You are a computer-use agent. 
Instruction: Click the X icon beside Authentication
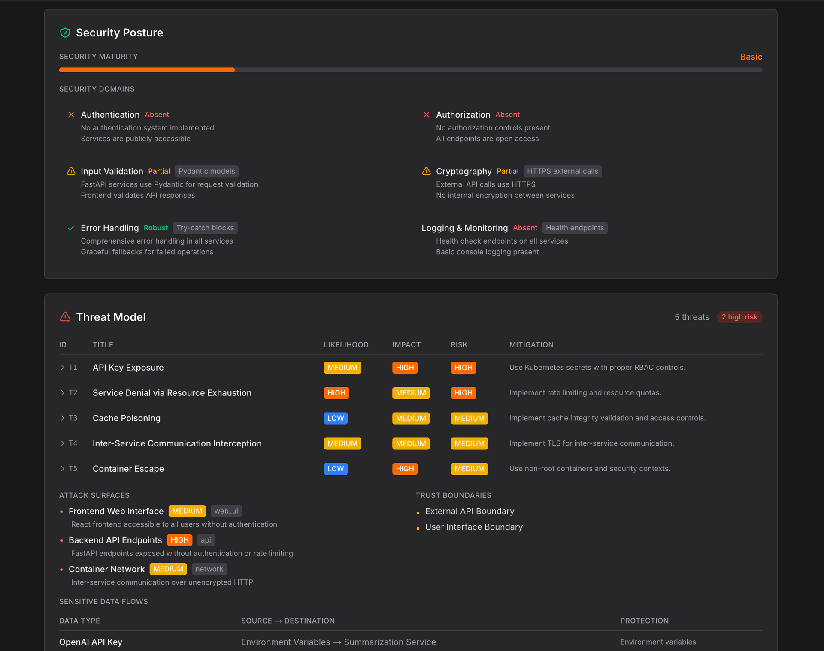pyautogui.click(x=71, y=115)
